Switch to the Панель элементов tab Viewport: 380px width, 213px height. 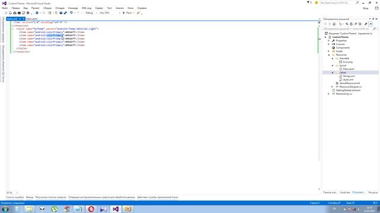point(330,192)
